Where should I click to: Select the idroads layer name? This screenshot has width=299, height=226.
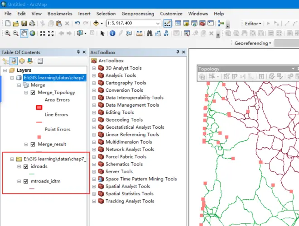point(39,166)
